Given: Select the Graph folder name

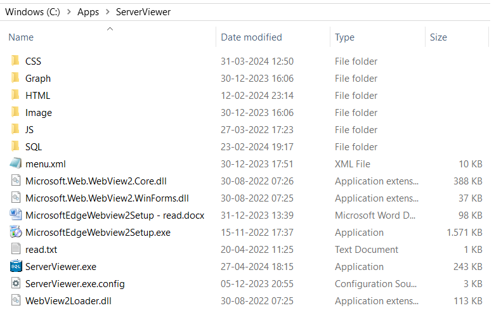Looking at the screenshot, I should click(x=38, y=79).
